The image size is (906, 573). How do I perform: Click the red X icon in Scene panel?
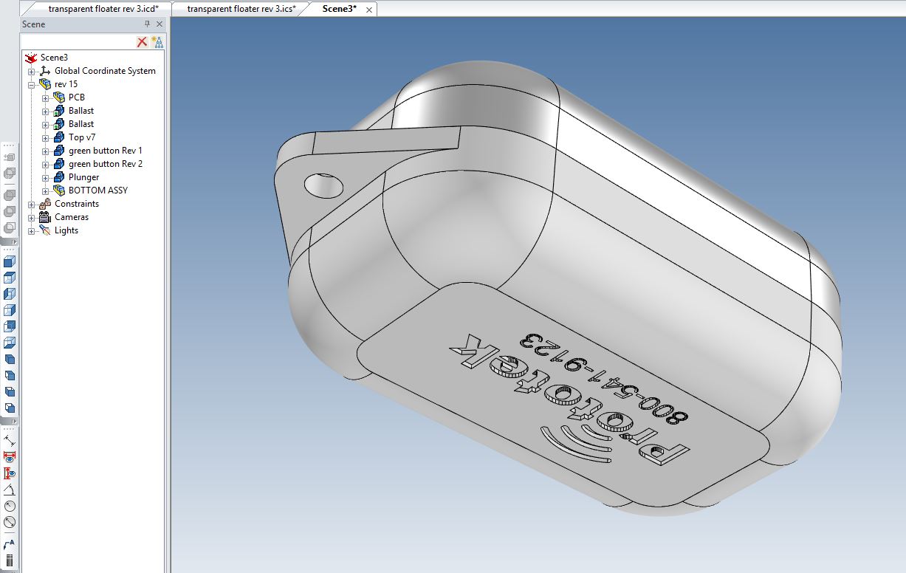click(142, 42)
